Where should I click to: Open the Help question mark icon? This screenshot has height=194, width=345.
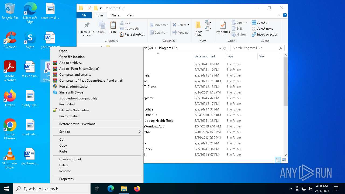pos(285,15)
